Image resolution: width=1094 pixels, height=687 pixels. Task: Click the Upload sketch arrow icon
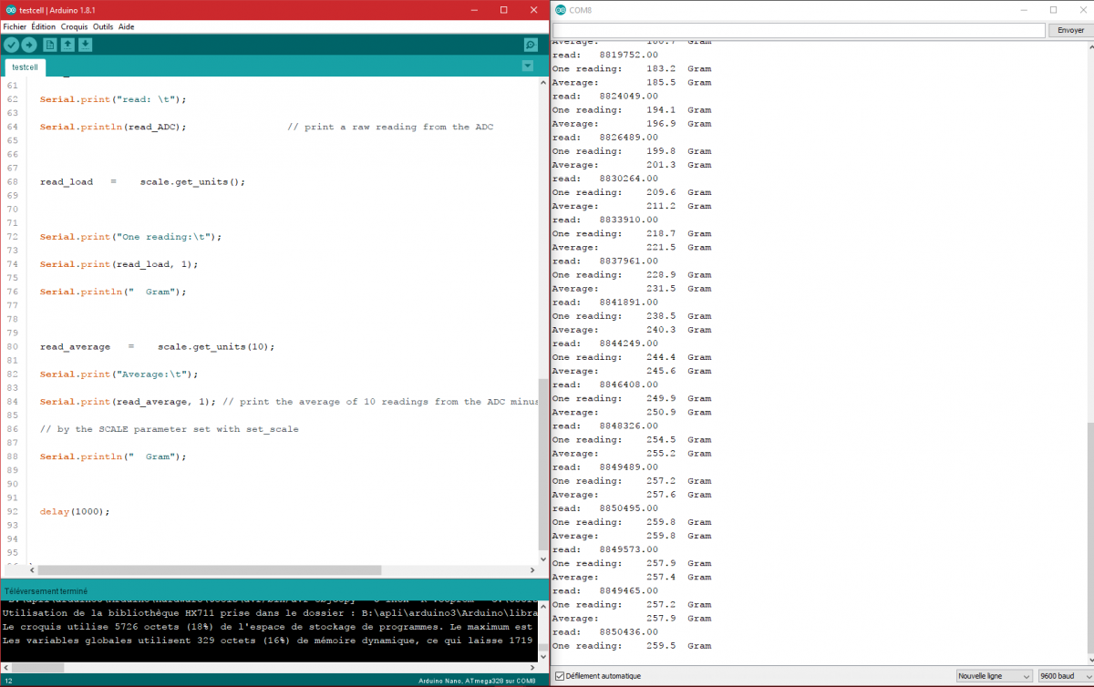pyautogui.click(x=29, y=45)
